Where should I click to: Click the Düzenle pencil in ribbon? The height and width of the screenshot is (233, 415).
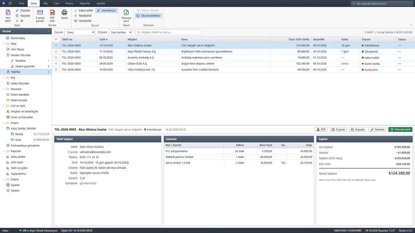23,10
